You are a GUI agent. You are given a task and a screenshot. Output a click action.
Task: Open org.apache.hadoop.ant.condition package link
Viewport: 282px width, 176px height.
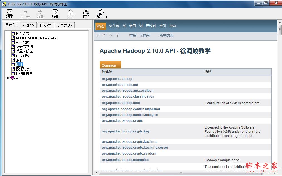click(x=127, y=91)
